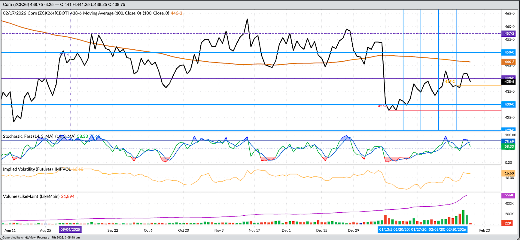Click the orange 16.60 implied volatility tag

(x=509, y=173)
